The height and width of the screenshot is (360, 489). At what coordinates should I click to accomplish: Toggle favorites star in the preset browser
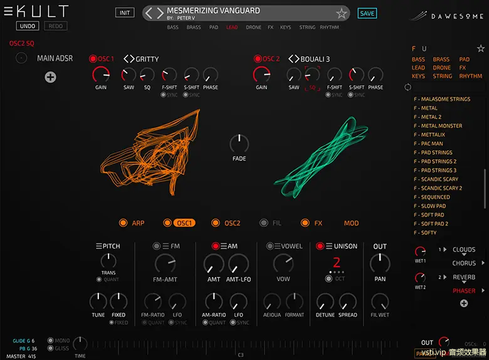point(480,48)
